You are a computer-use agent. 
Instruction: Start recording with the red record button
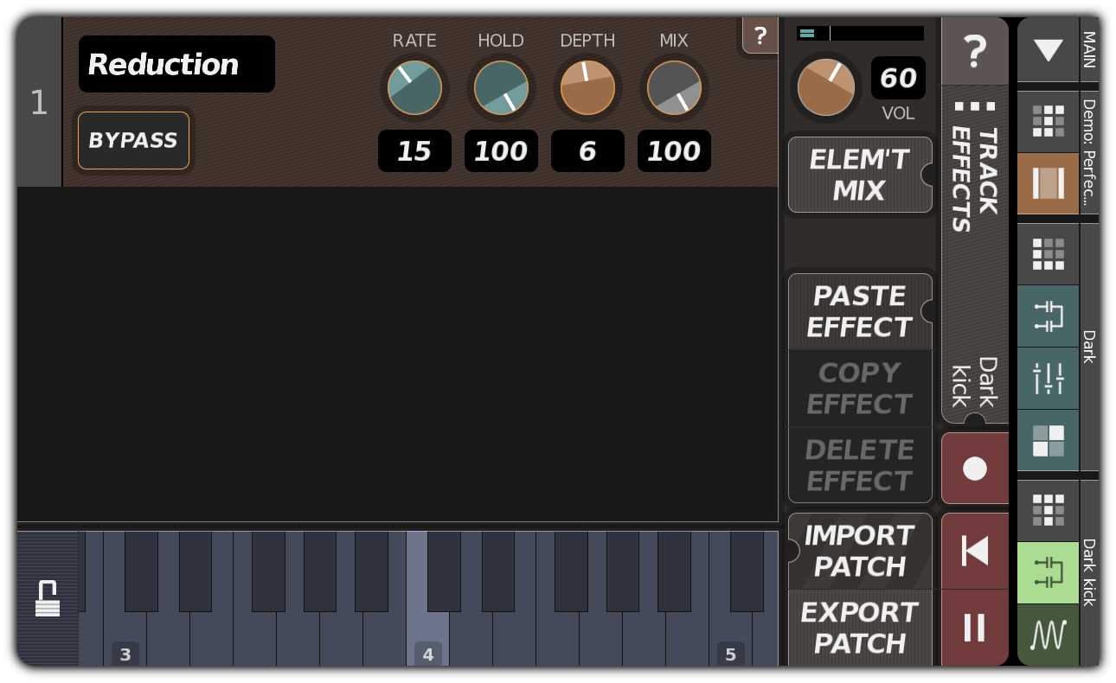975,468
